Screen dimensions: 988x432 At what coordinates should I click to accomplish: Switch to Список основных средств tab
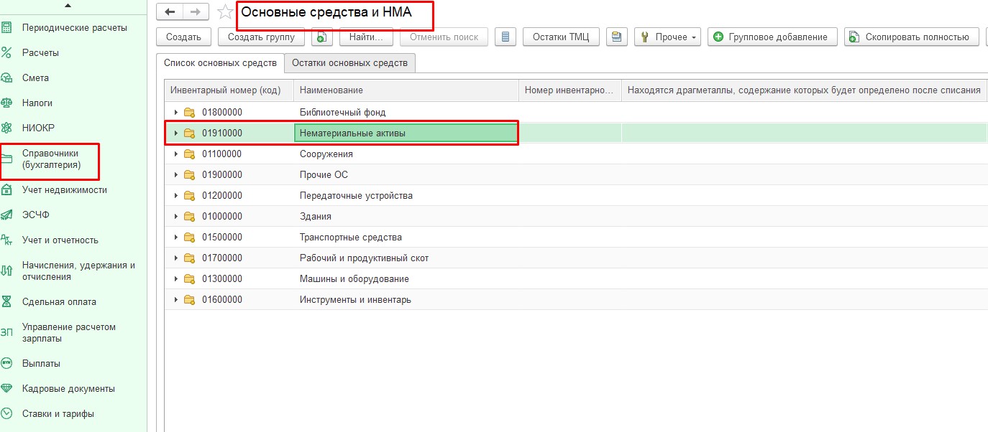221,63
